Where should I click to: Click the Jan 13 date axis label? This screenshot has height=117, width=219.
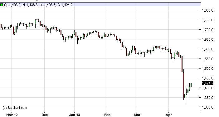[75, 115]
